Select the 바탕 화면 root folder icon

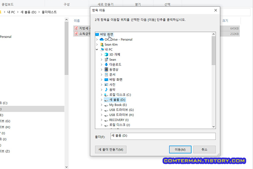point(97,34)
